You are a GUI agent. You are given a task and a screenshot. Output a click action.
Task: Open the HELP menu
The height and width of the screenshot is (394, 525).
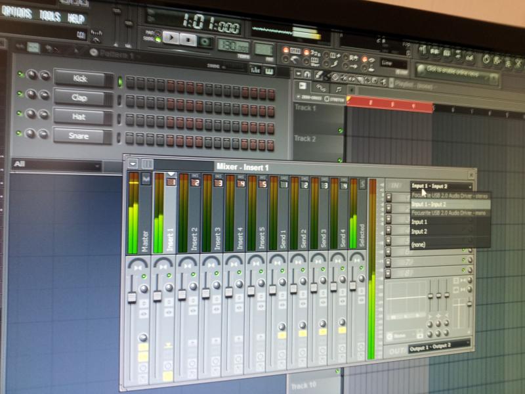[x=76, y=18]
